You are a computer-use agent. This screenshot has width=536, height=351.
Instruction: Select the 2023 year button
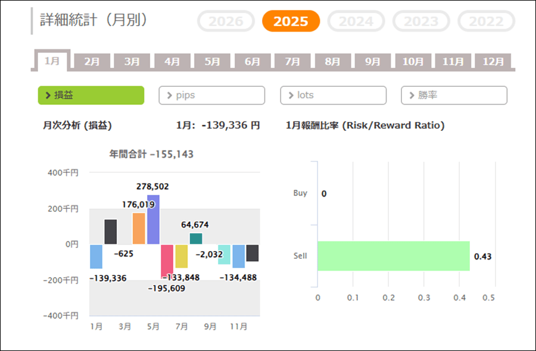point(422,21)
